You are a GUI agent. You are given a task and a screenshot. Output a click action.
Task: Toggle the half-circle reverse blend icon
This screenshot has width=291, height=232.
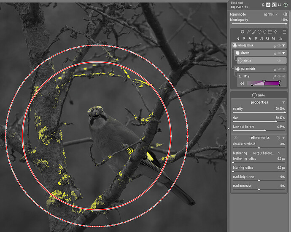pyautogui.click(x=285, y=14)
